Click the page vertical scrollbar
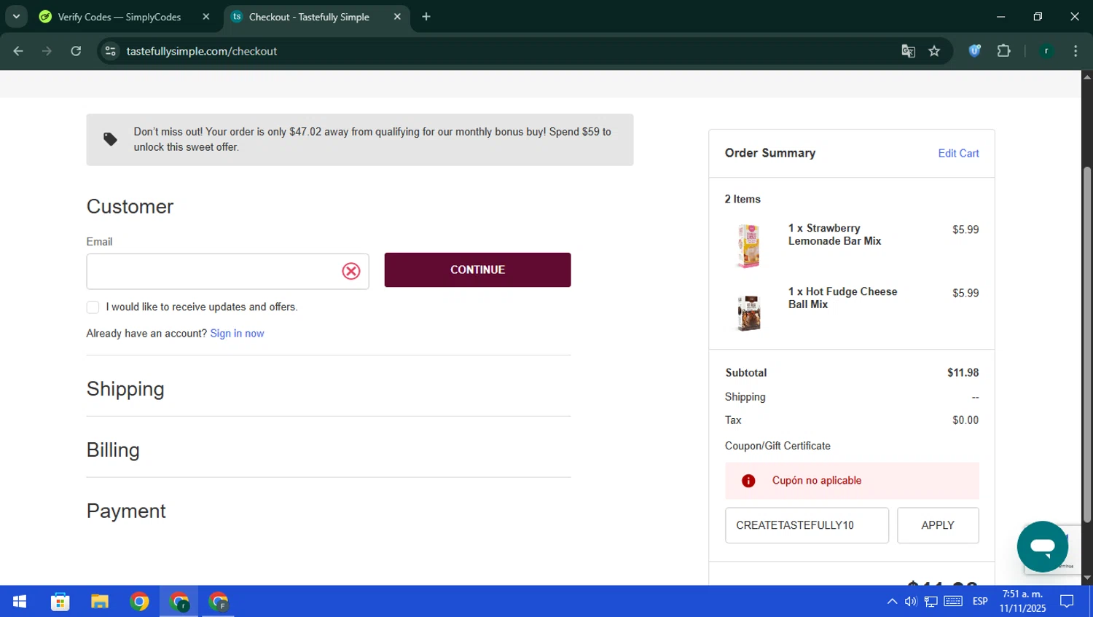The height and width of the screenshot is (617, 1093). point(1087,344)
